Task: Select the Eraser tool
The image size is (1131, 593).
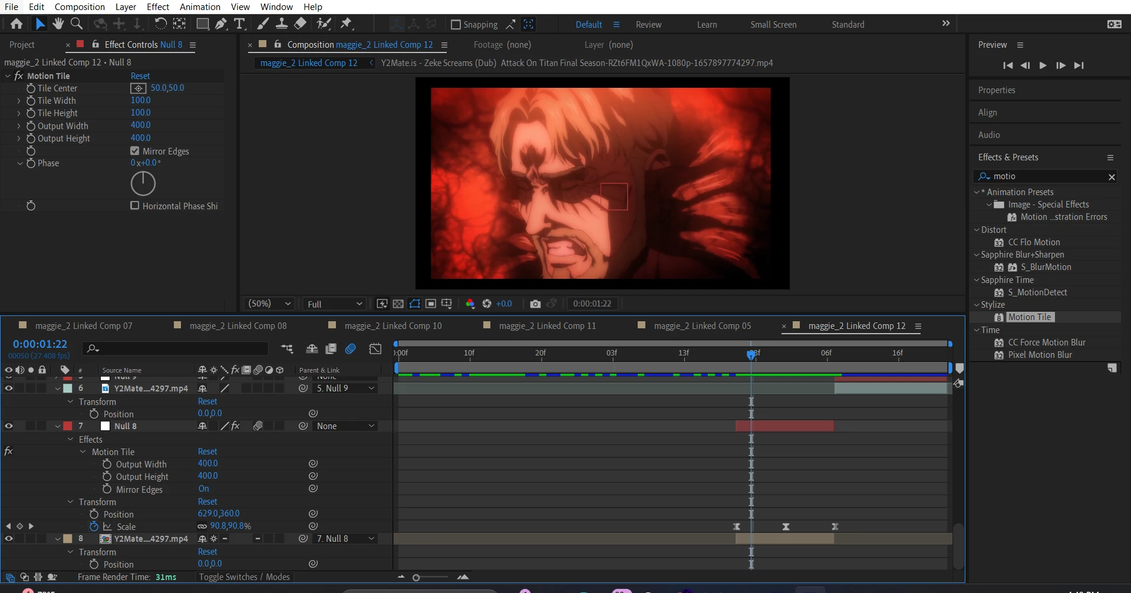Action: (x=301, y=24)
